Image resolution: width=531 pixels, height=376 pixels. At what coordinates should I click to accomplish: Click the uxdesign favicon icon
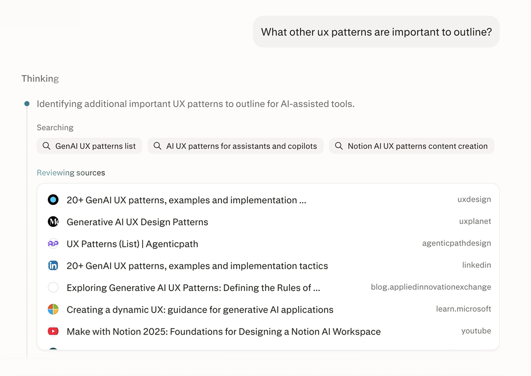click(x=53, y=200)
